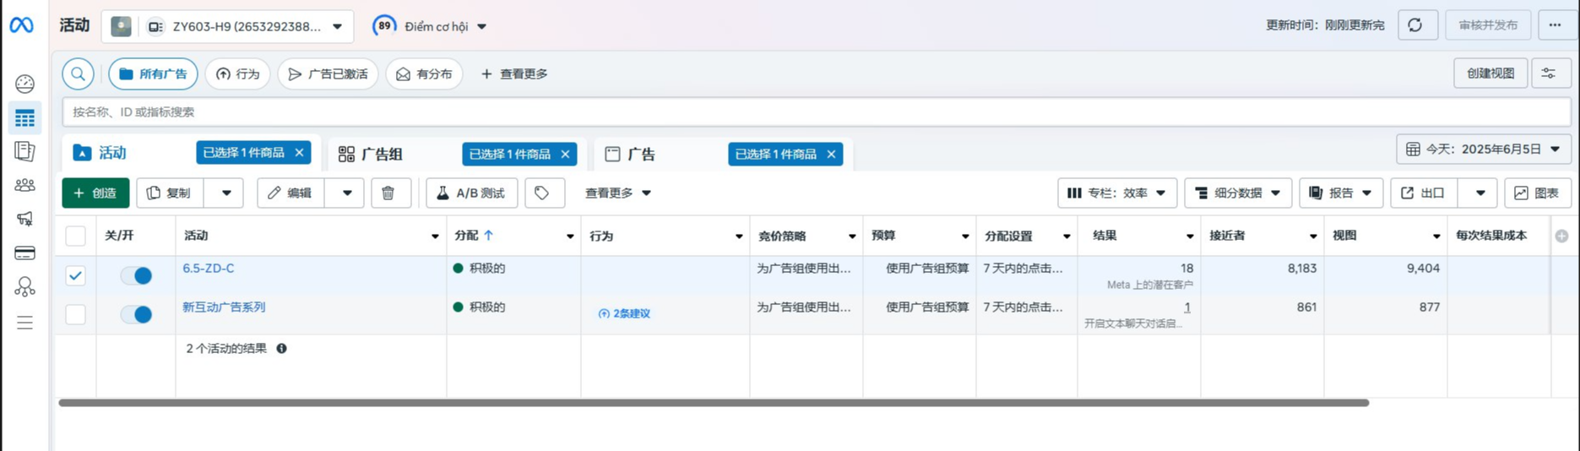Turn off the 新互动广告系列 campaign toggle
This screenshot has height=451, width=1580.
click(136, 314)
